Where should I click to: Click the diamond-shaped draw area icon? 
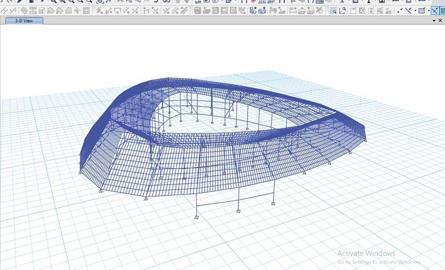(24, 10)
